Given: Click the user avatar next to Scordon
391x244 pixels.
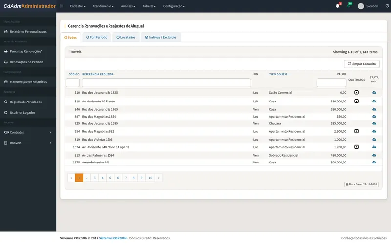Looking at the screenshot, I should tap(361, 6).
